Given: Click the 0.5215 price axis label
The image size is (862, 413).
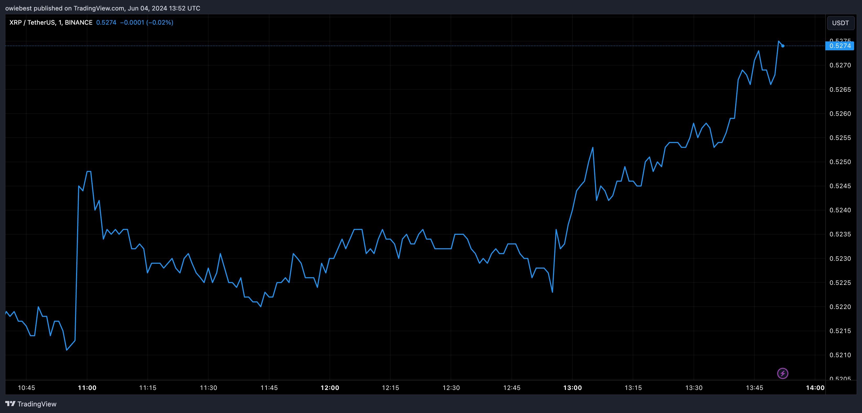Looking at the screenshot, I should pyautogui.click(x=840, y=331).
